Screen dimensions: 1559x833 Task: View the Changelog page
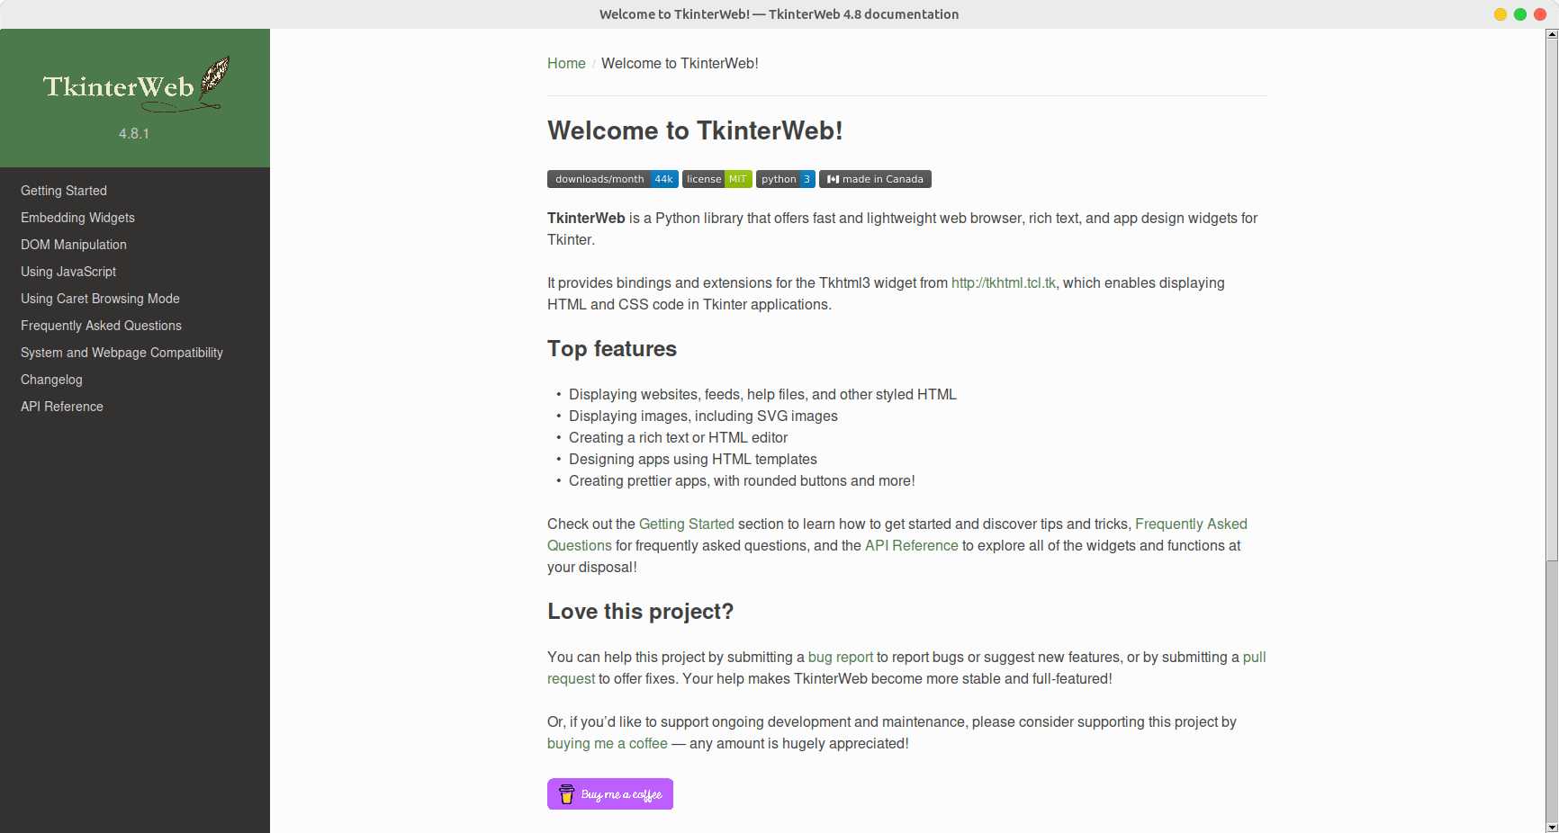[51, 380]
